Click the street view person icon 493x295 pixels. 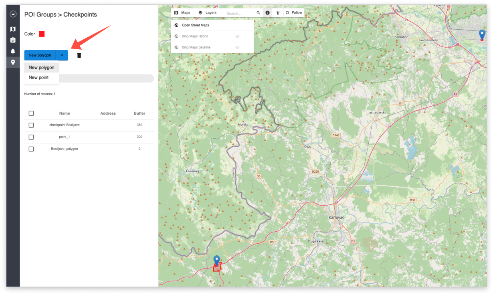point(277,13)
